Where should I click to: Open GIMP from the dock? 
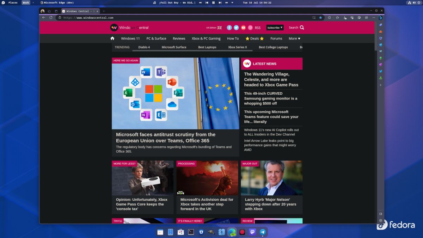click(x=211, y=232)
